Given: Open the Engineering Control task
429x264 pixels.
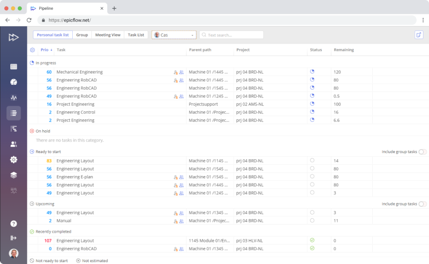Looking at the screenshot, I should click(x=76, y=112).
